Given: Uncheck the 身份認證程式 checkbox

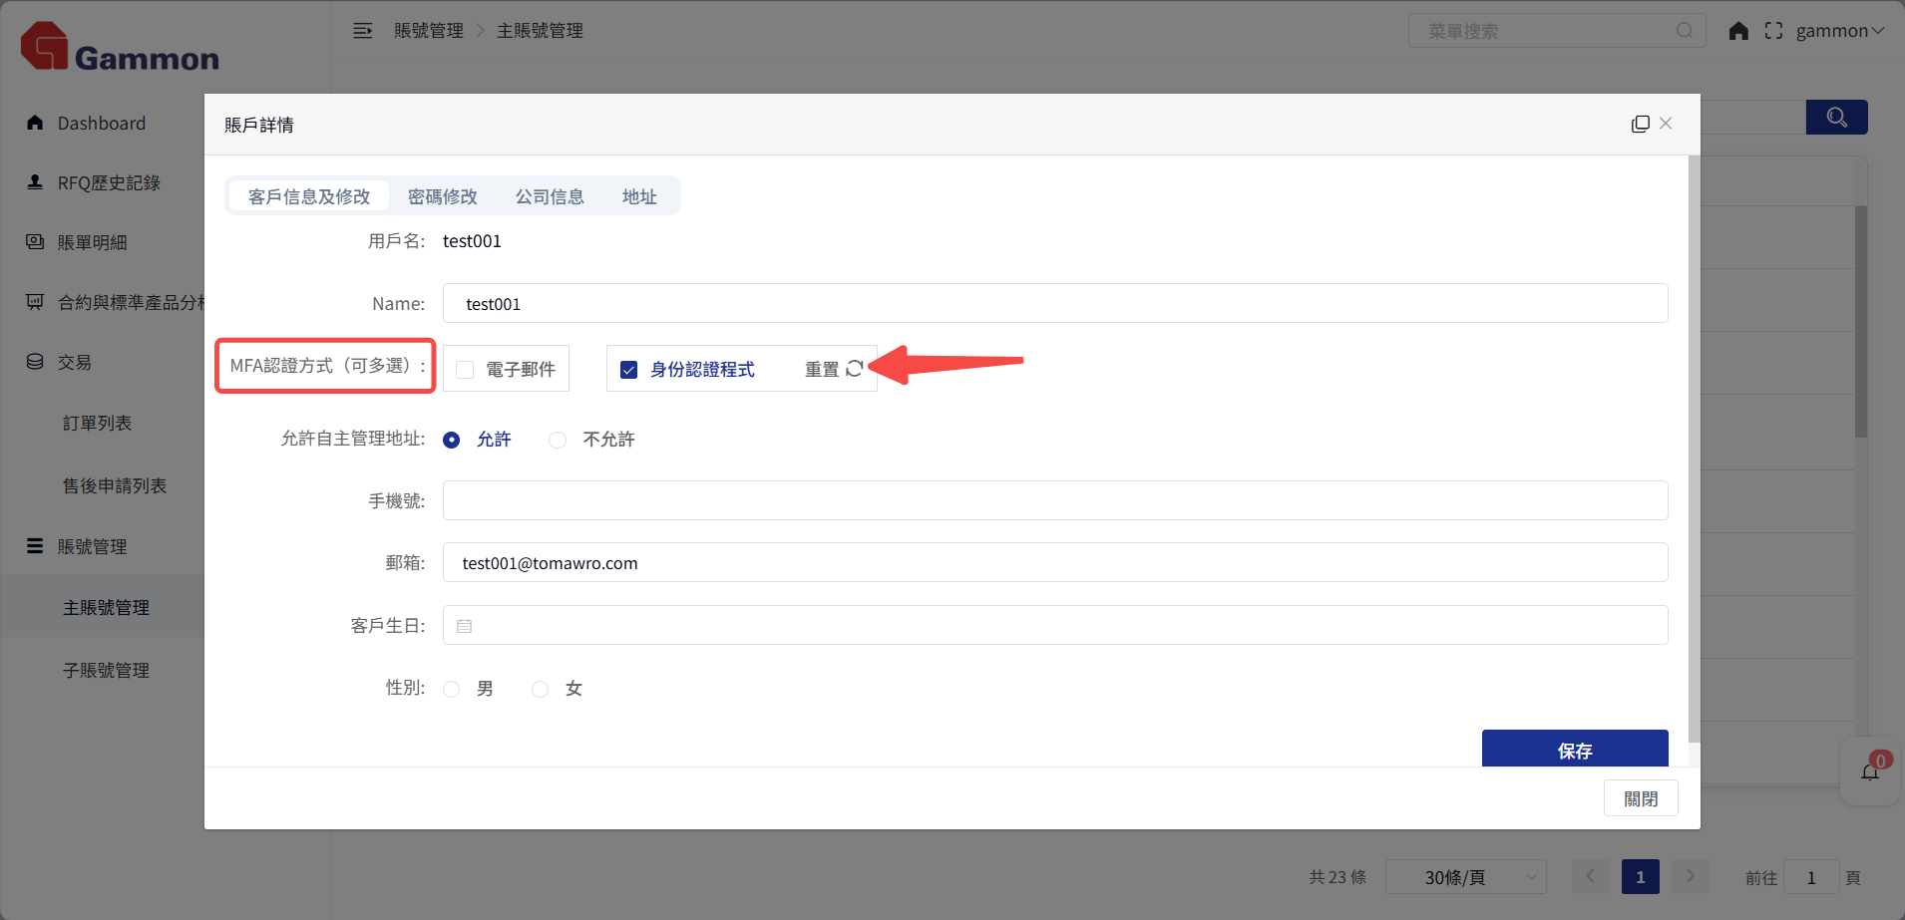Looking at the screenshot, I should (x=629, y=370).
